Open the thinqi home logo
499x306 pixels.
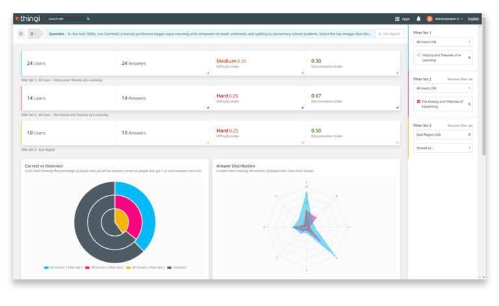point(28,19)
